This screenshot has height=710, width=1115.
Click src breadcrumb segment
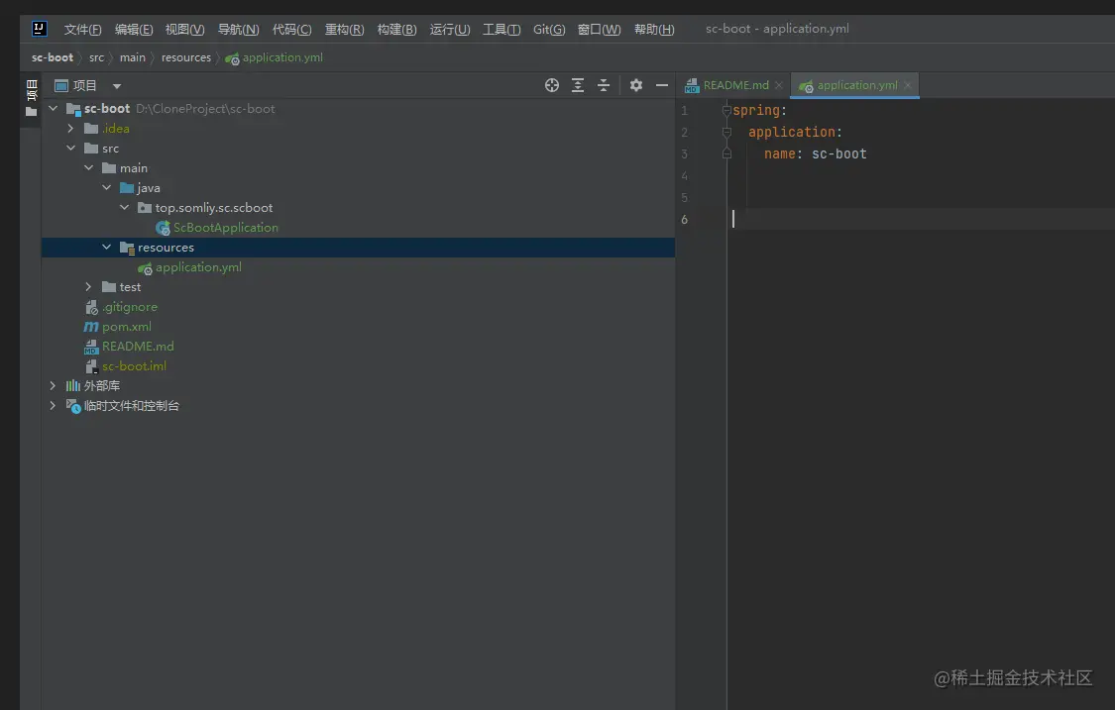point(97,57)
